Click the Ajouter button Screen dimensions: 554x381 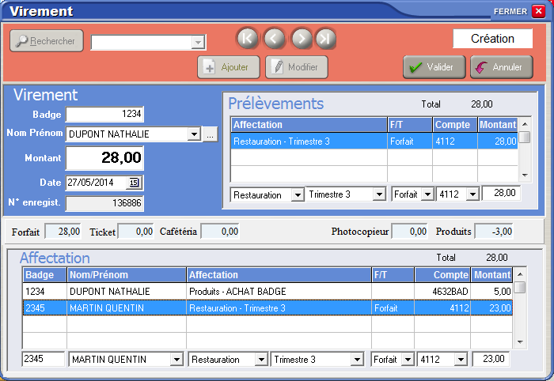229,67
